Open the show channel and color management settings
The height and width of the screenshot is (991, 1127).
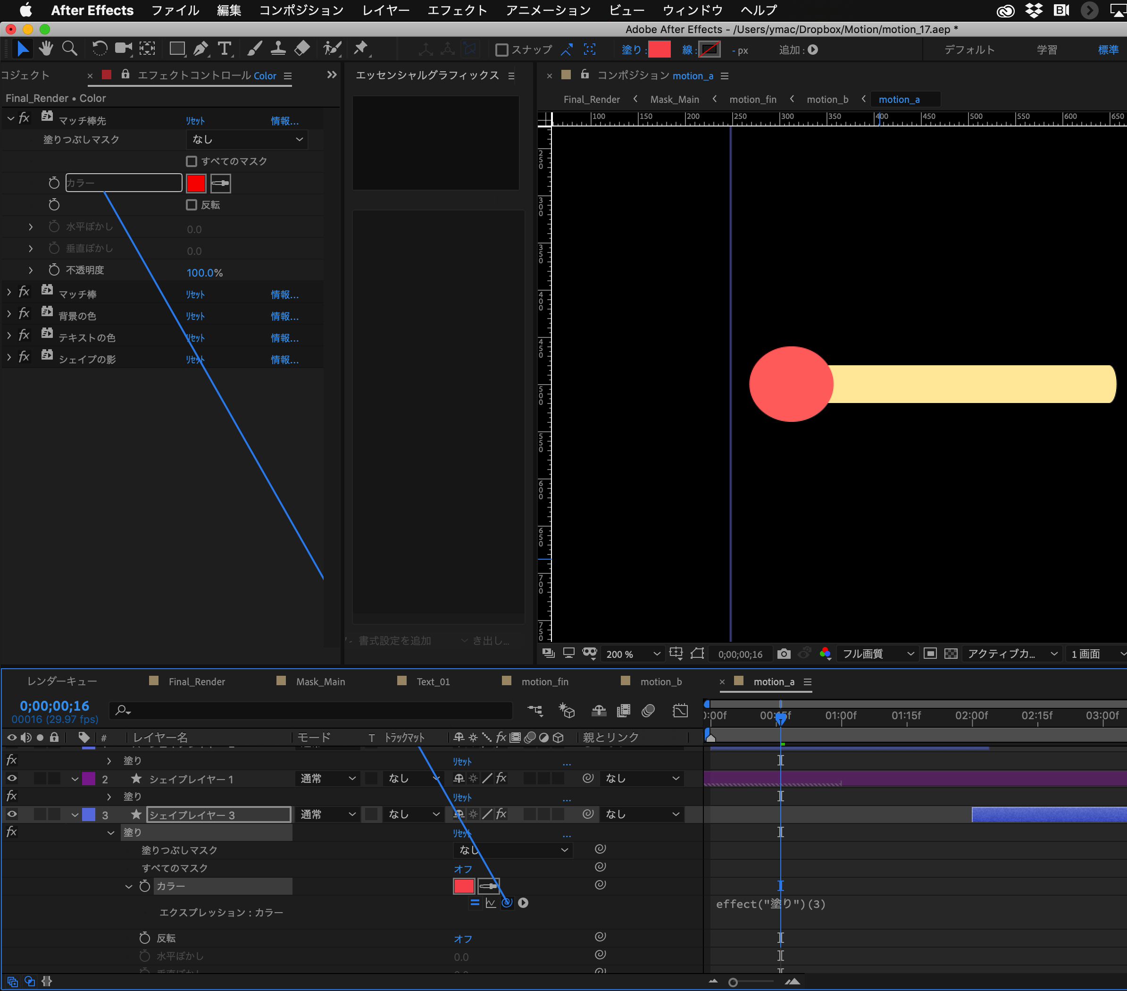[x=826, y=654]
